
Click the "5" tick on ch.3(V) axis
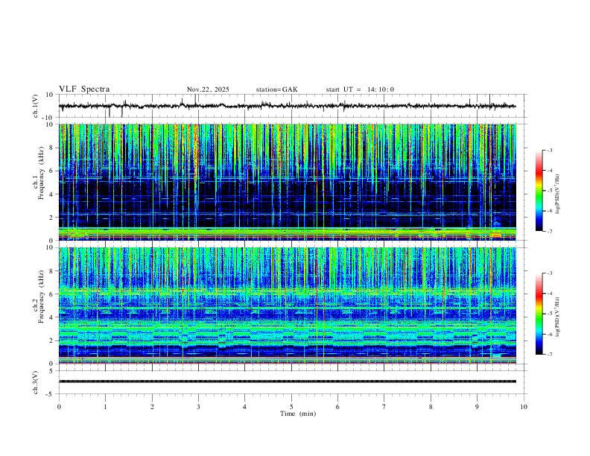click(x=52, y=370)
